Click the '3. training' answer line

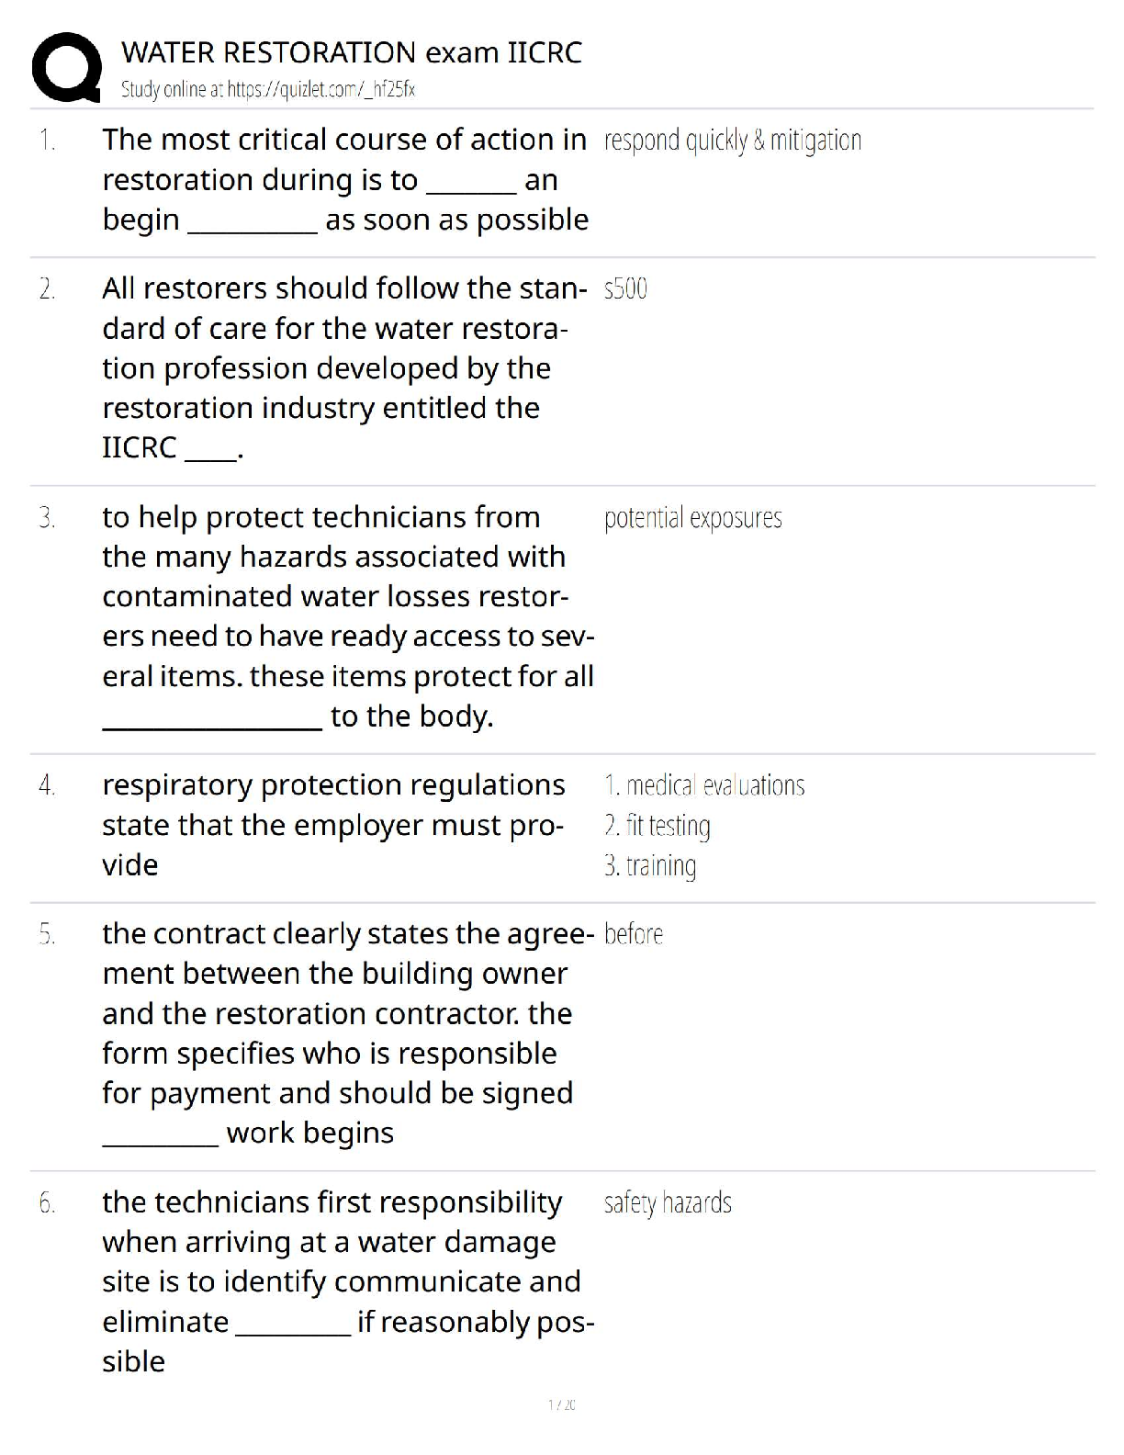click(650, 865)
